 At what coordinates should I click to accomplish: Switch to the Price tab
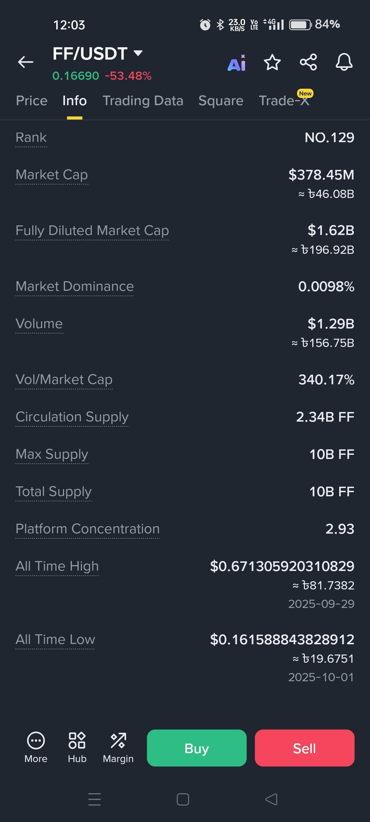pos(32,101)
